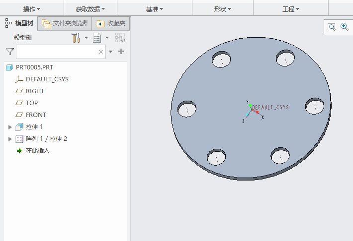Clear the search field with X
The image size is (353, 241).
click(101, 52)
